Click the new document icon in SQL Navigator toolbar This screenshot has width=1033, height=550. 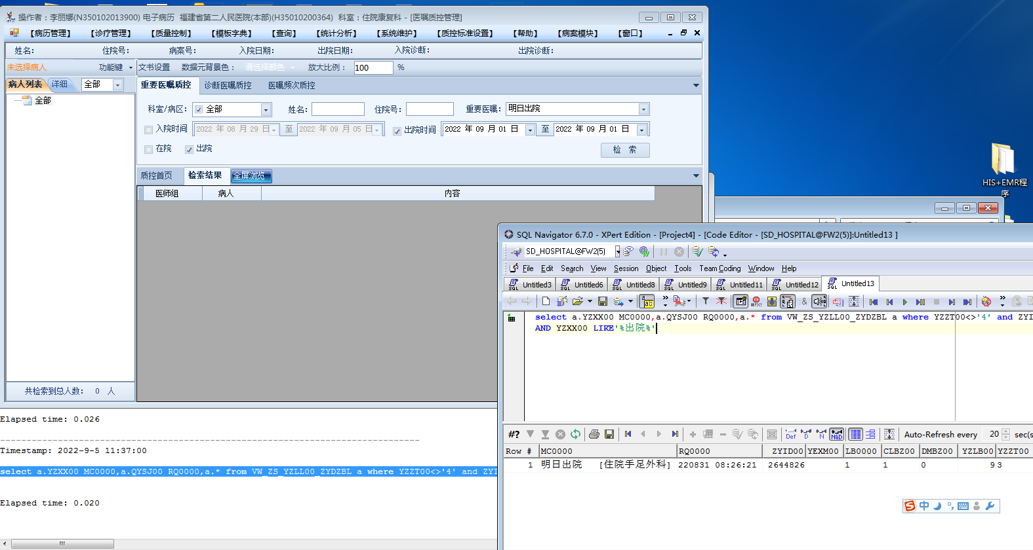(546, 301)
